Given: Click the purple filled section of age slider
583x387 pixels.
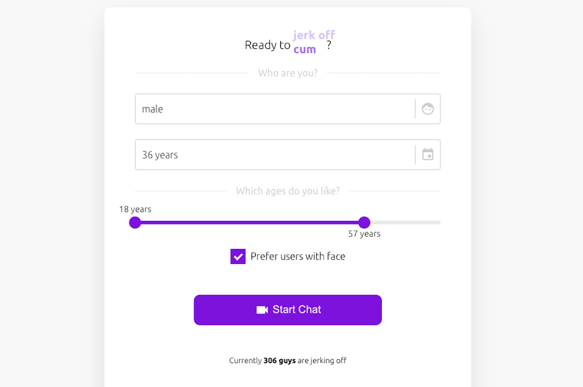Looking at the screenshot, I should pyautogui.click(x=250, y=223).
